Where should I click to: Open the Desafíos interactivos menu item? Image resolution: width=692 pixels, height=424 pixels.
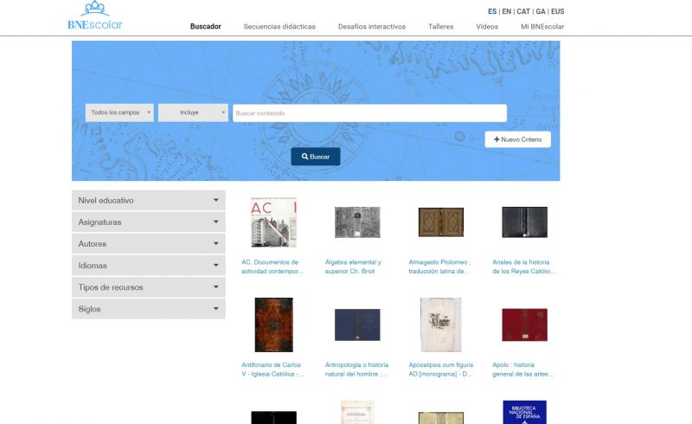click(372, 27)
